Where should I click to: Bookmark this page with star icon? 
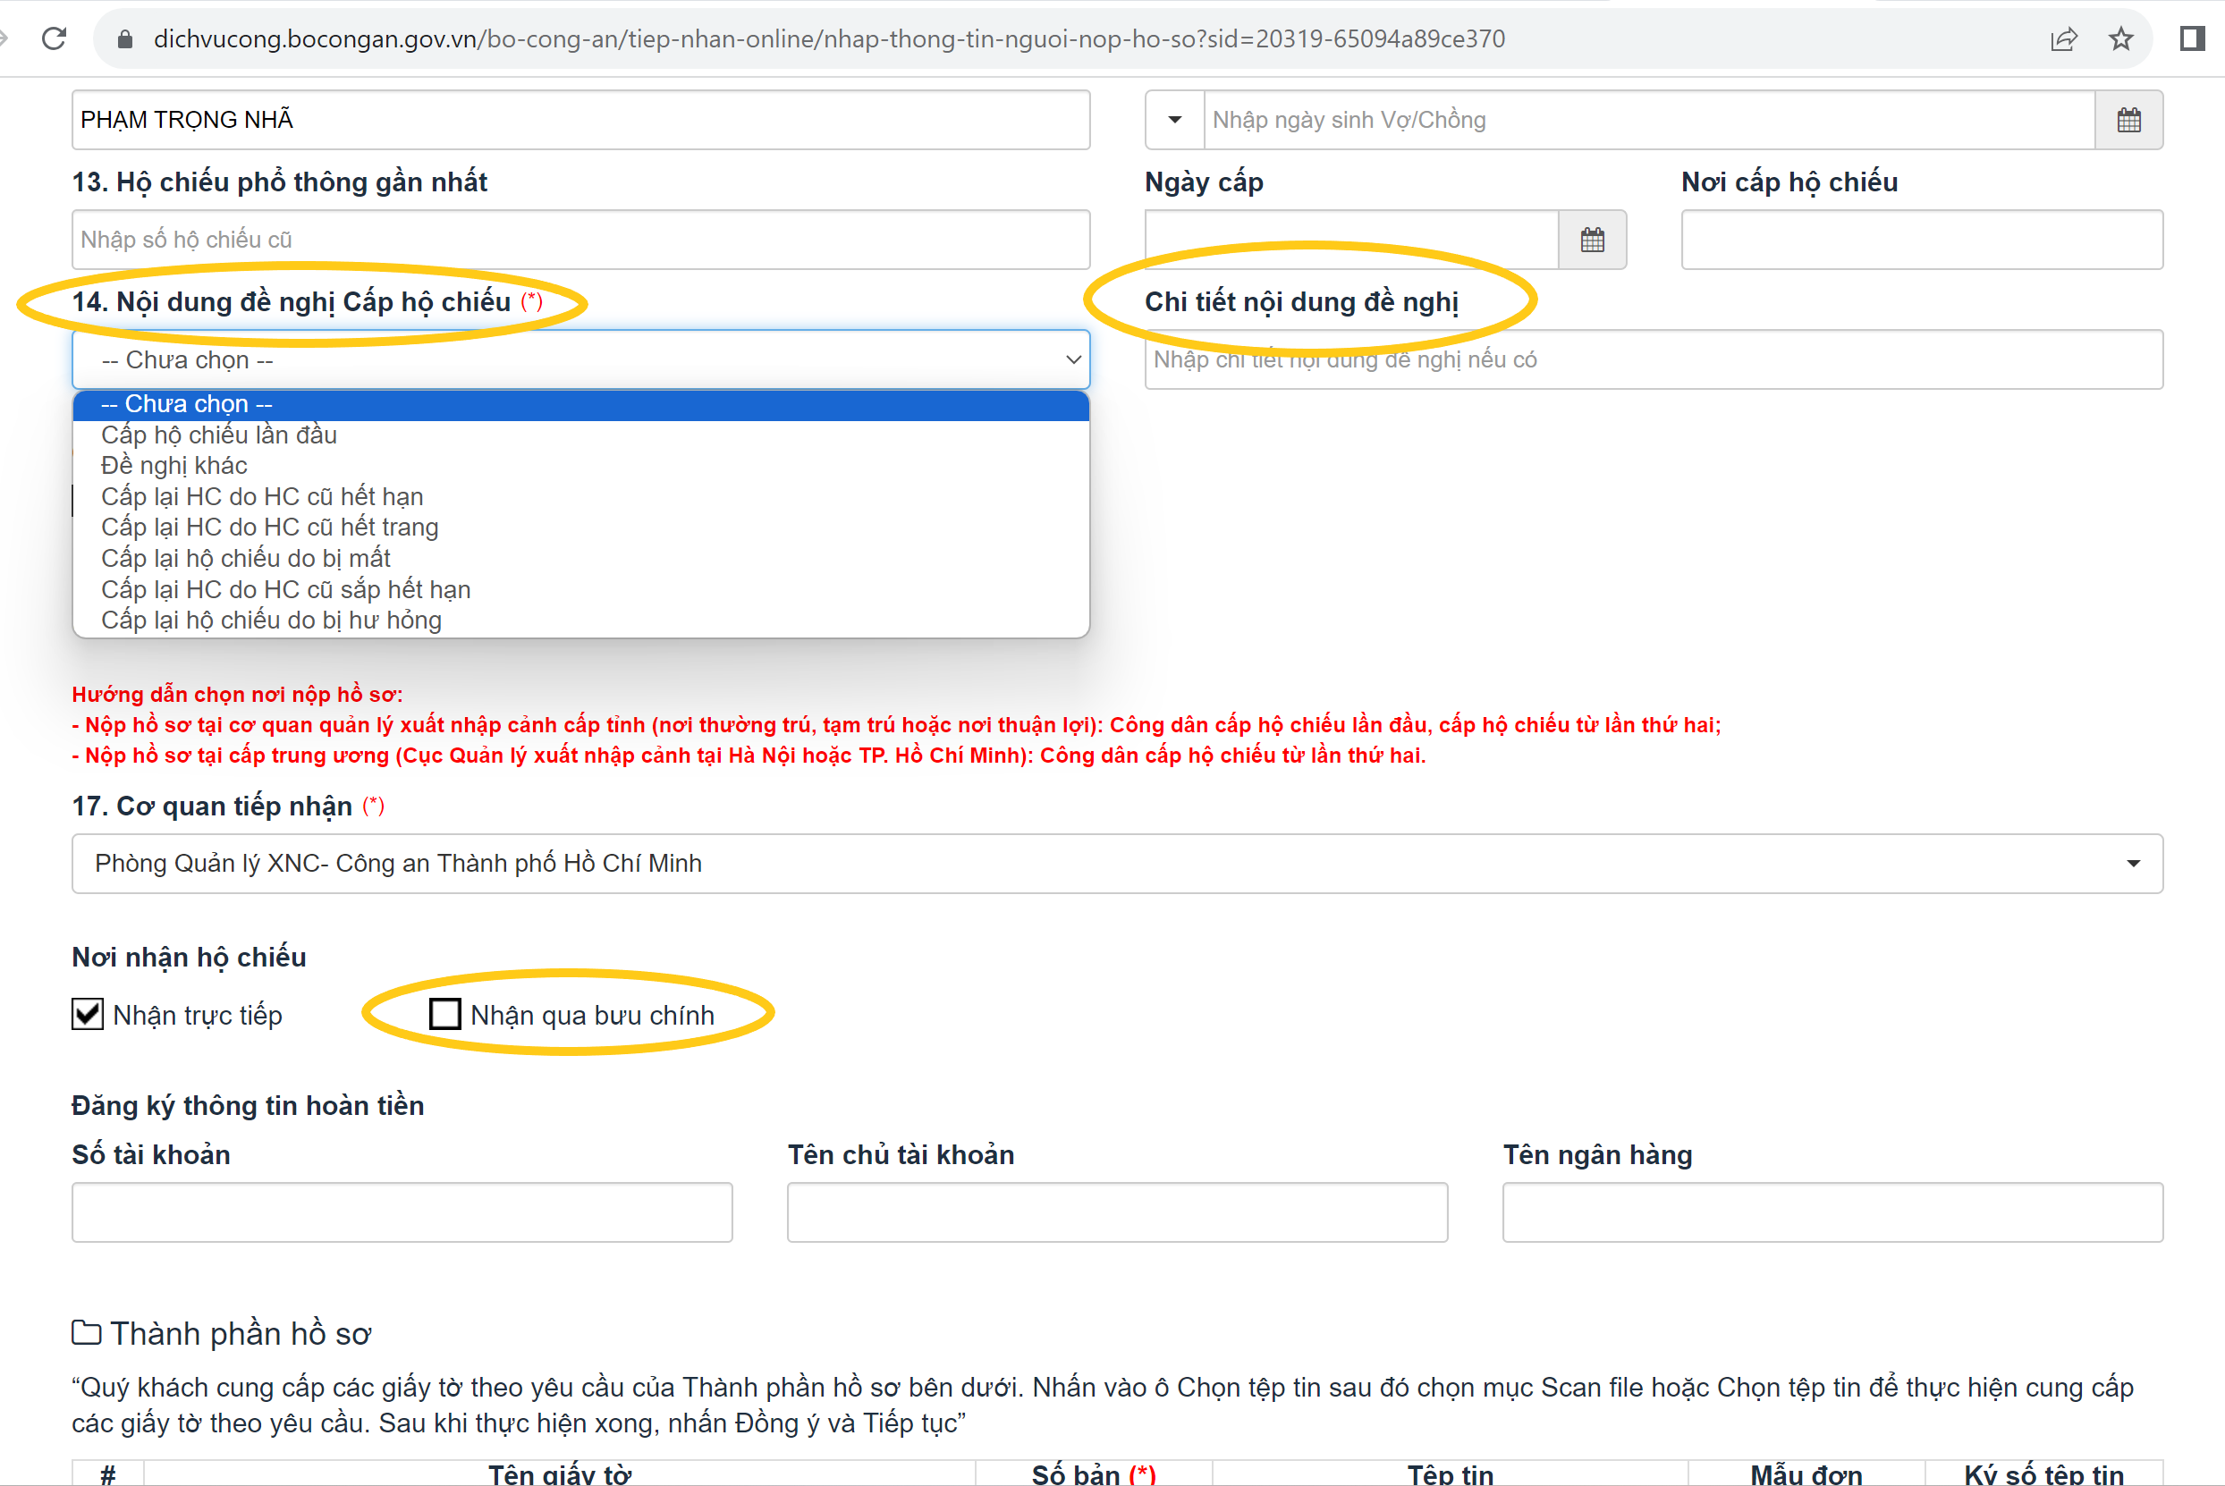(2120, 38)
